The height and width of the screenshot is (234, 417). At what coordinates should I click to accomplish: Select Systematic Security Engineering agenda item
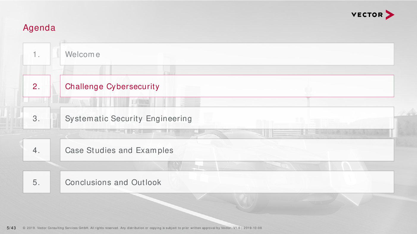point(227,118)
